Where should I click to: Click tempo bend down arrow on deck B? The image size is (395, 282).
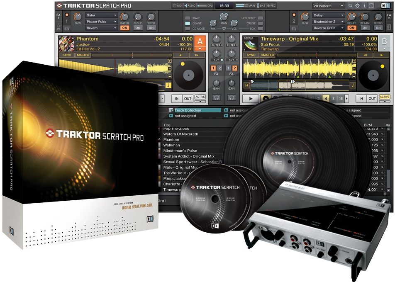click(x=365, y=55)
